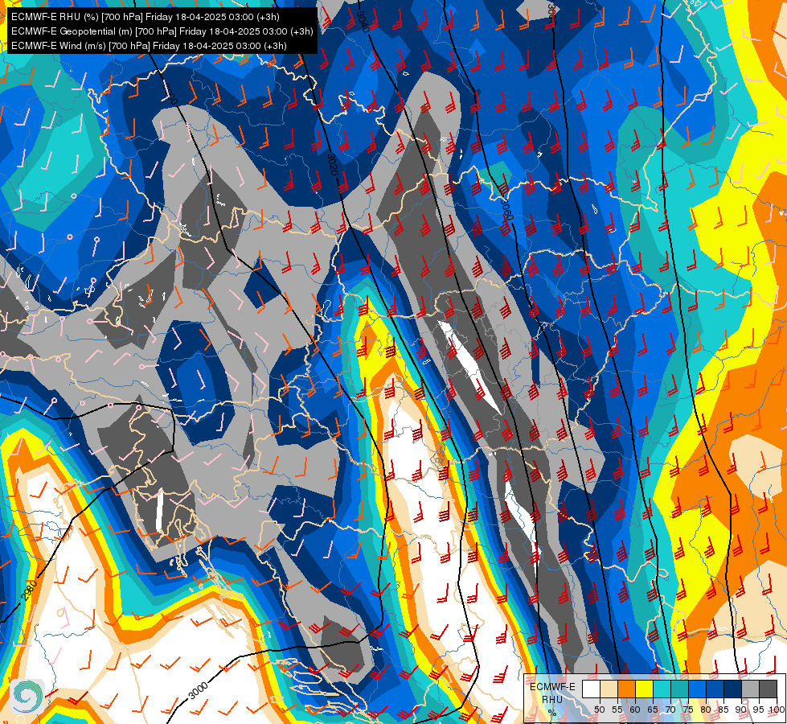Screen dimensions: 787x724
Task: Select the beige 50-55% legend swatch
Action: pyautogui.click(x=609, y=689)
